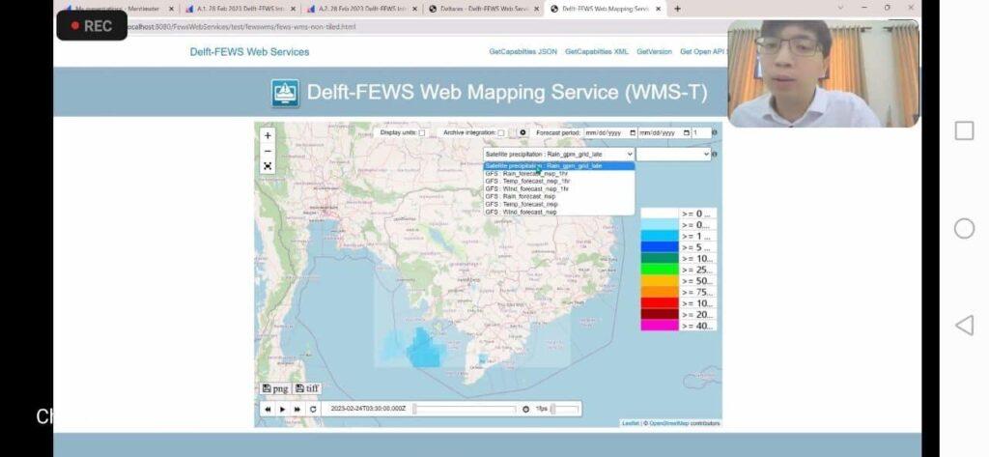Click the second forecast period date field

pyautogui.click(x=664, y=133)
